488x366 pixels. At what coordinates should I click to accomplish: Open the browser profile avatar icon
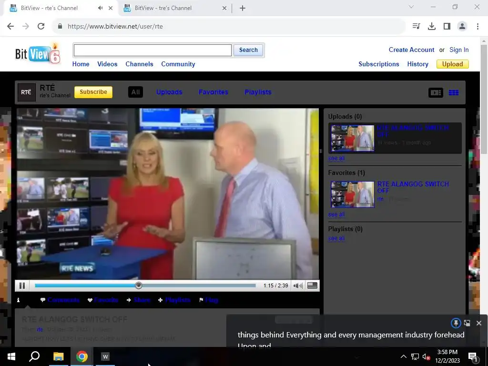pos(462,26)
